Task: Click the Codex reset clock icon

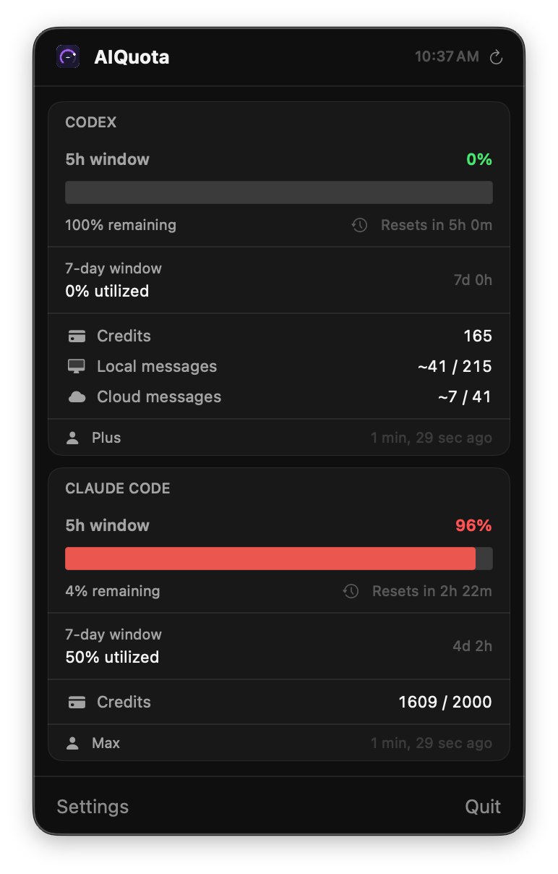Action: click(x=359, y=225)
